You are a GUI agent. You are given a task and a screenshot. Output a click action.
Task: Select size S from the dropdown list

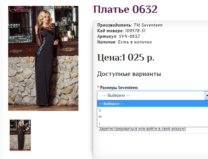coord(100,110)
